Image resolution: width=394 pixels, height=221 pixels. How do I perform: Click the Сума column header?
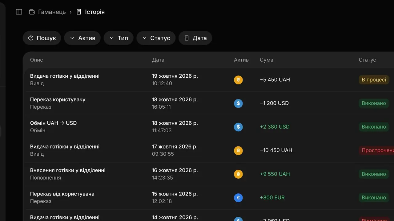pyautogui.click(x=267, y=60)
